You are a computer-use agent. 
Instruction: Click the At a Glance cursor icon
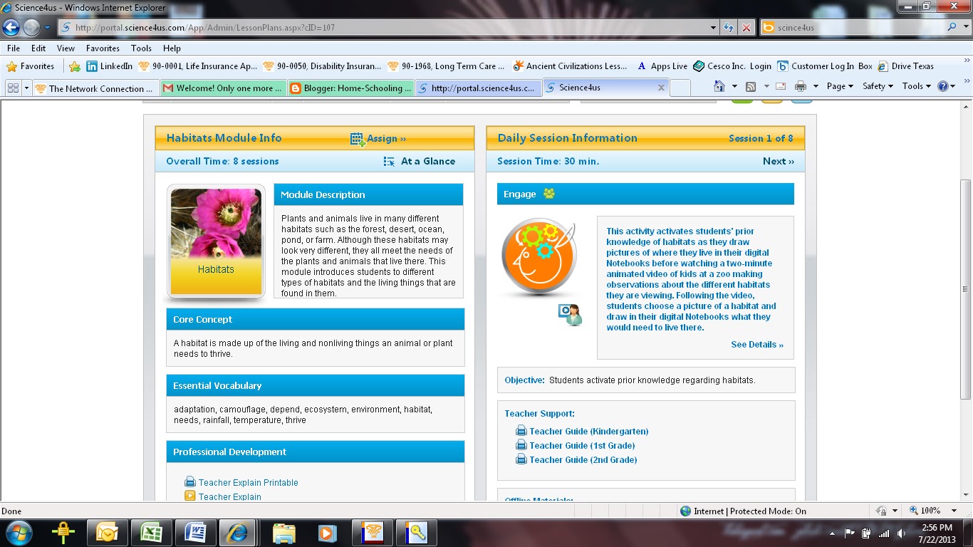click(x=389, y=162)
